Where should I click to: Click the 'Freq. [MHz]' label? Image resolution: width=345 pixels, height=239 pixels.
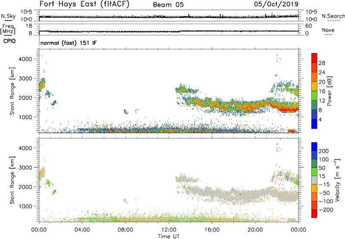(8, 29)
